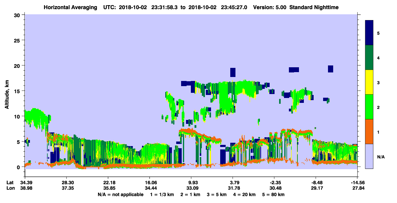
Task: Click the bright green color bar segment labeled 2
Action: 369,107
